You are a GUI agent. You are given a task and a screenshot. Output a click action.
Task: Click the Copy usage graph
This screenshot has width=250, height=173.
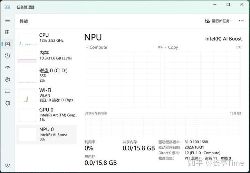point(202,80)
